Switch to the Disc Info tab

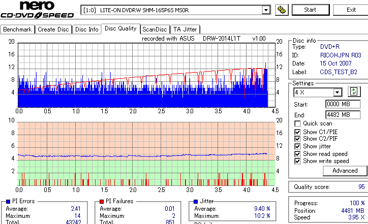[86, 29]
